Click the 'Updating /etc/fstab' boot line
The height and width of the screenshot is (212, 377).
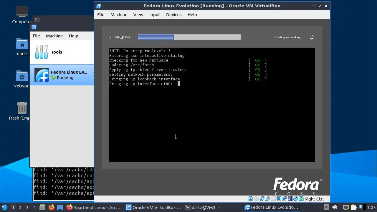(131, 65)
